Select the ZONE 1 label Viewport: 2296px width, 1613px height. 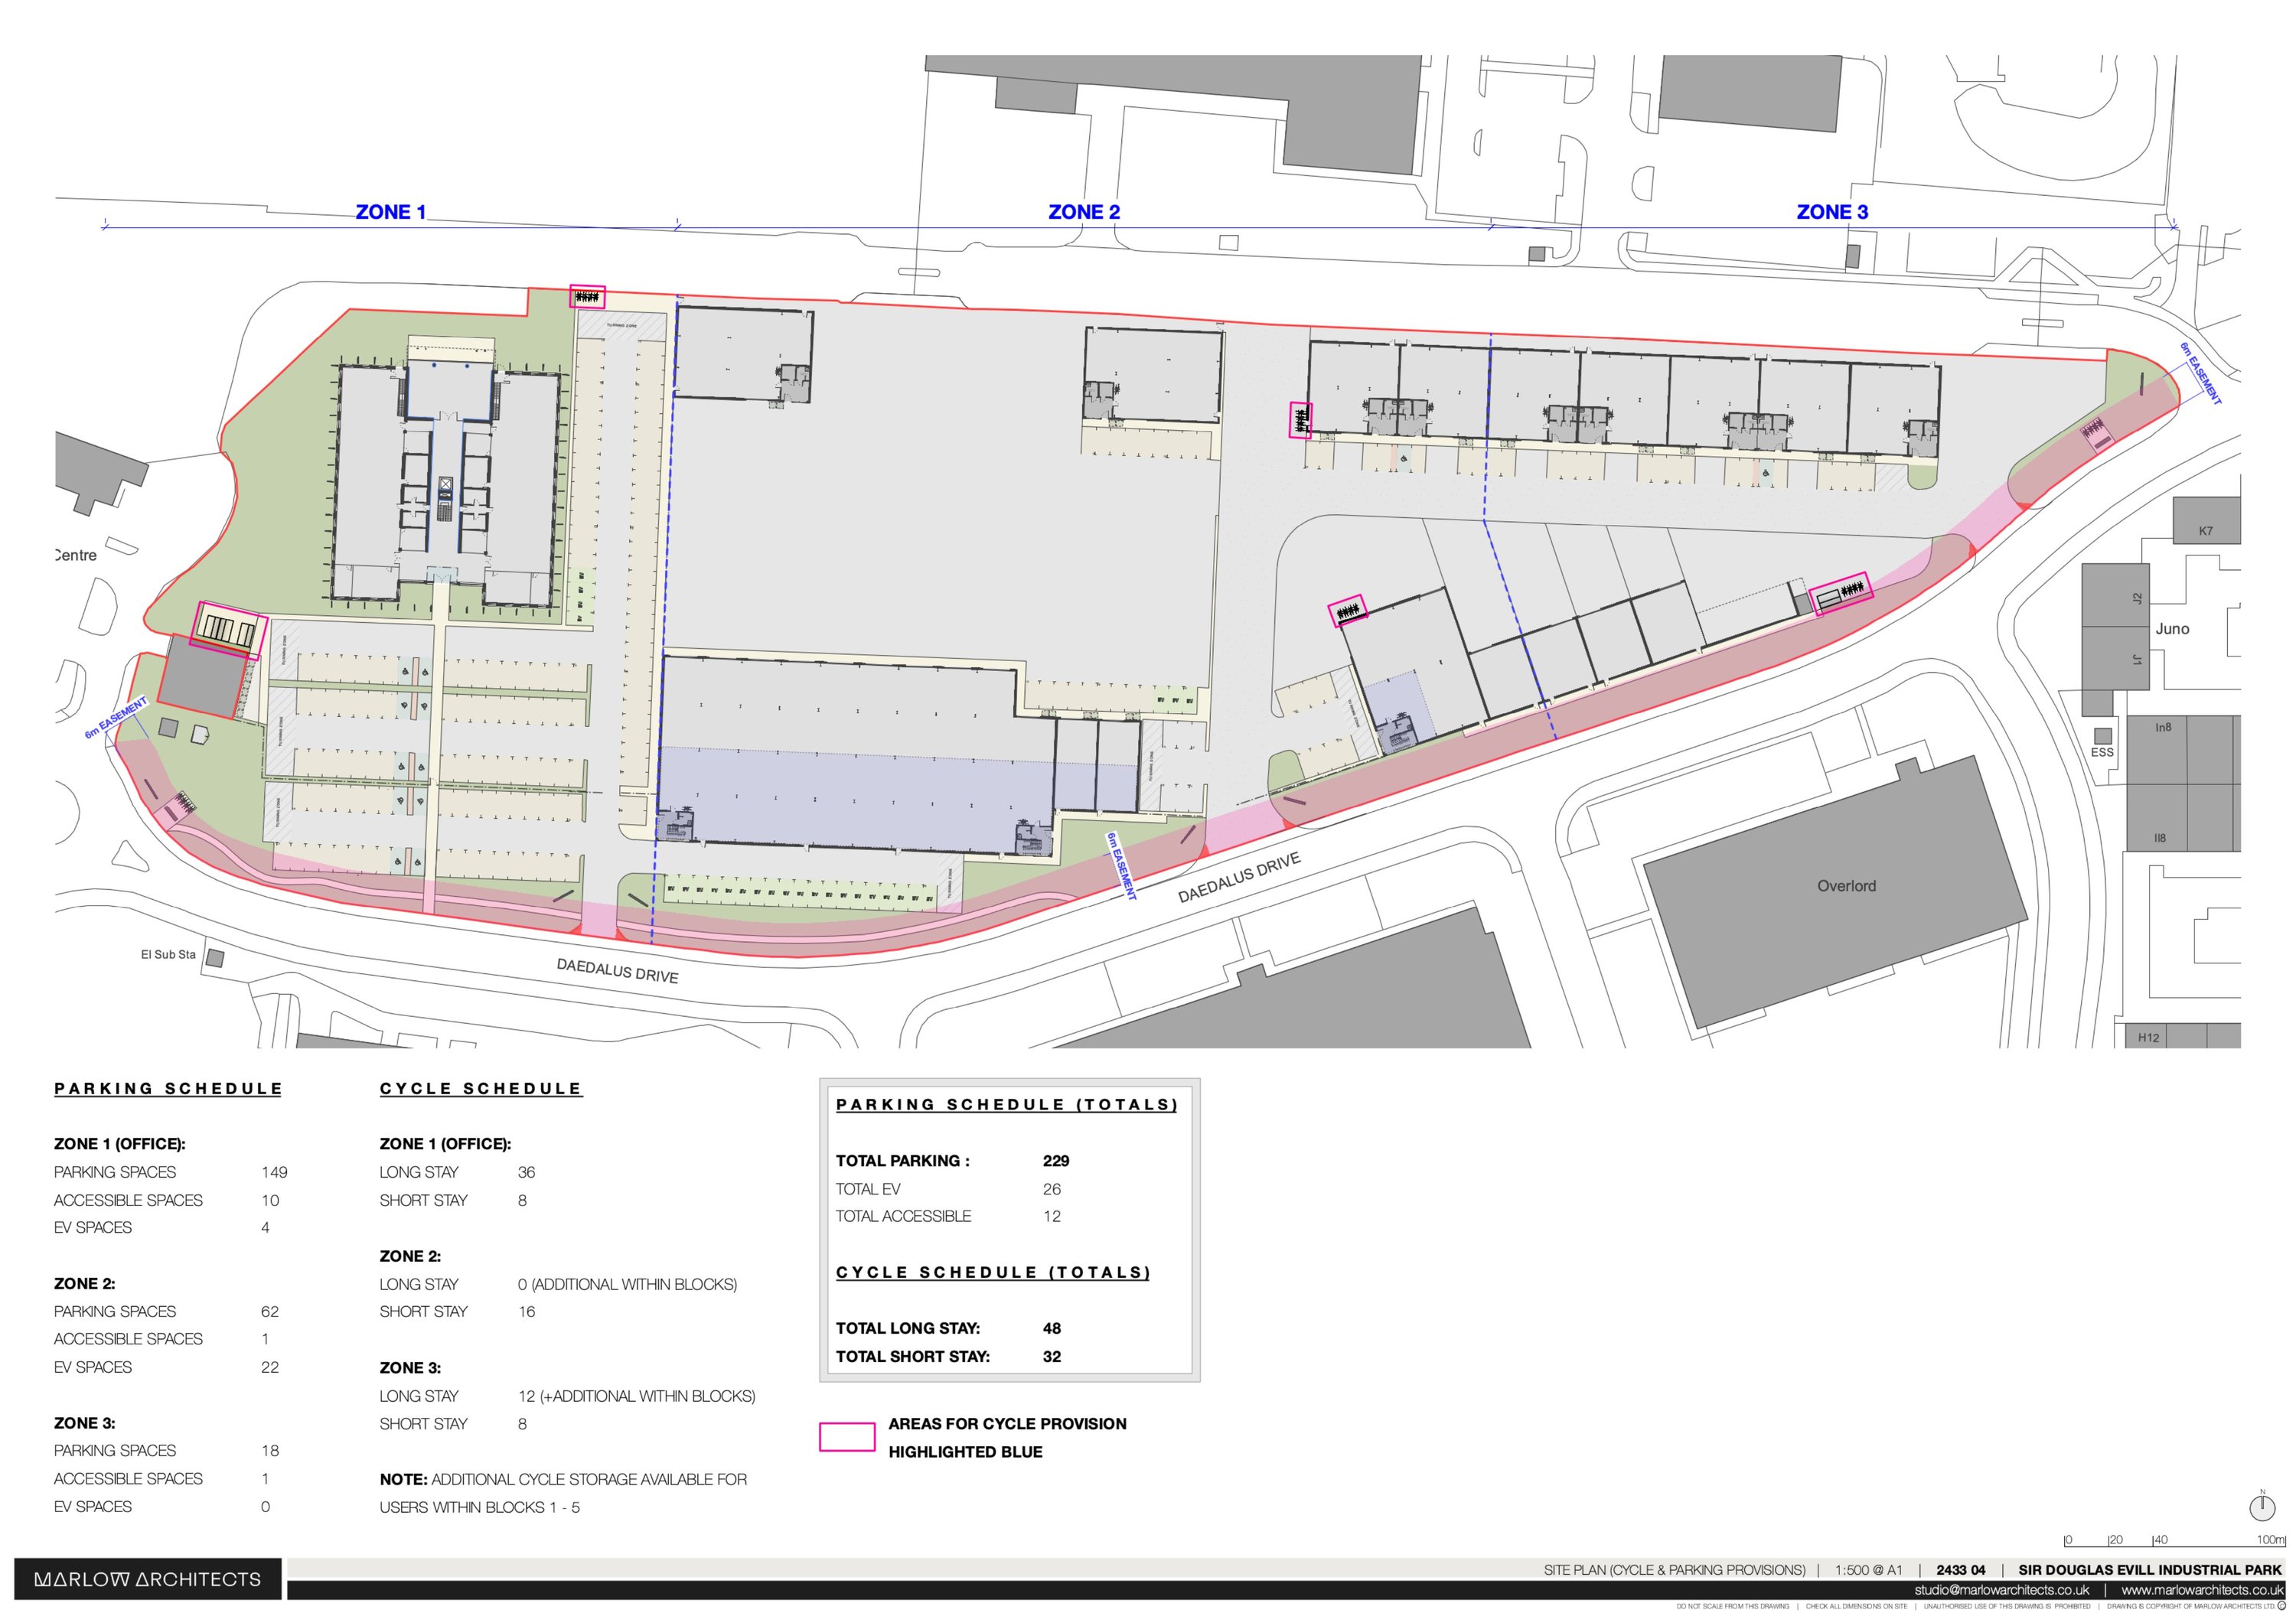coord(390,212)
